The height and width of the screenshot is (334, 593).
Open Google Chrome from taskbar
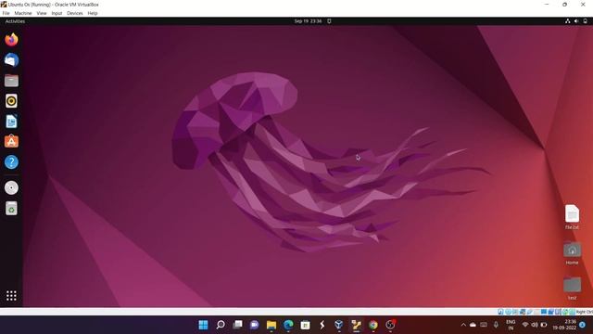tap(372, 325)
